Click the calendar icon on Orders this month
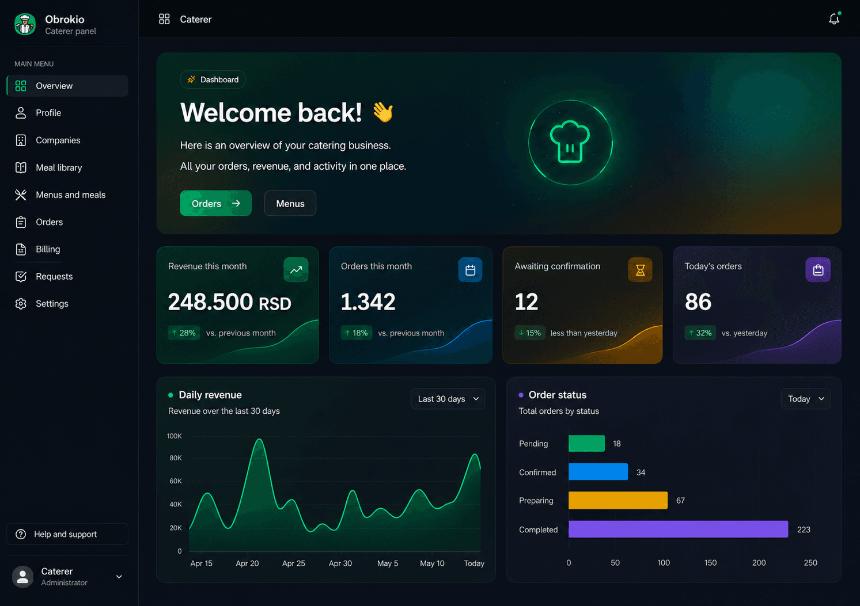This screenshot has height=606, width=860. (470, 270)
